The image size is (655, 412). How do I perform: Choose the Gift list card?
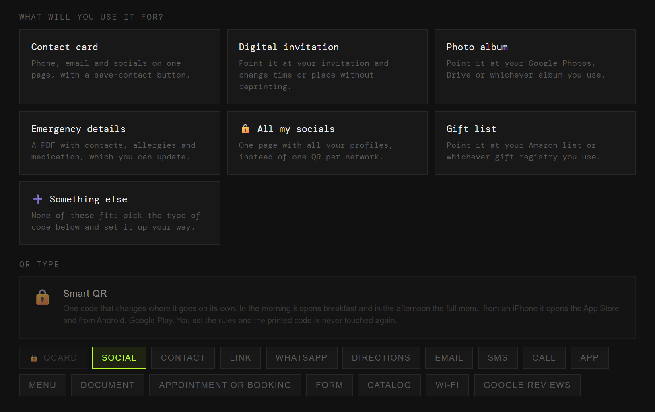click(x=535, y=143)
